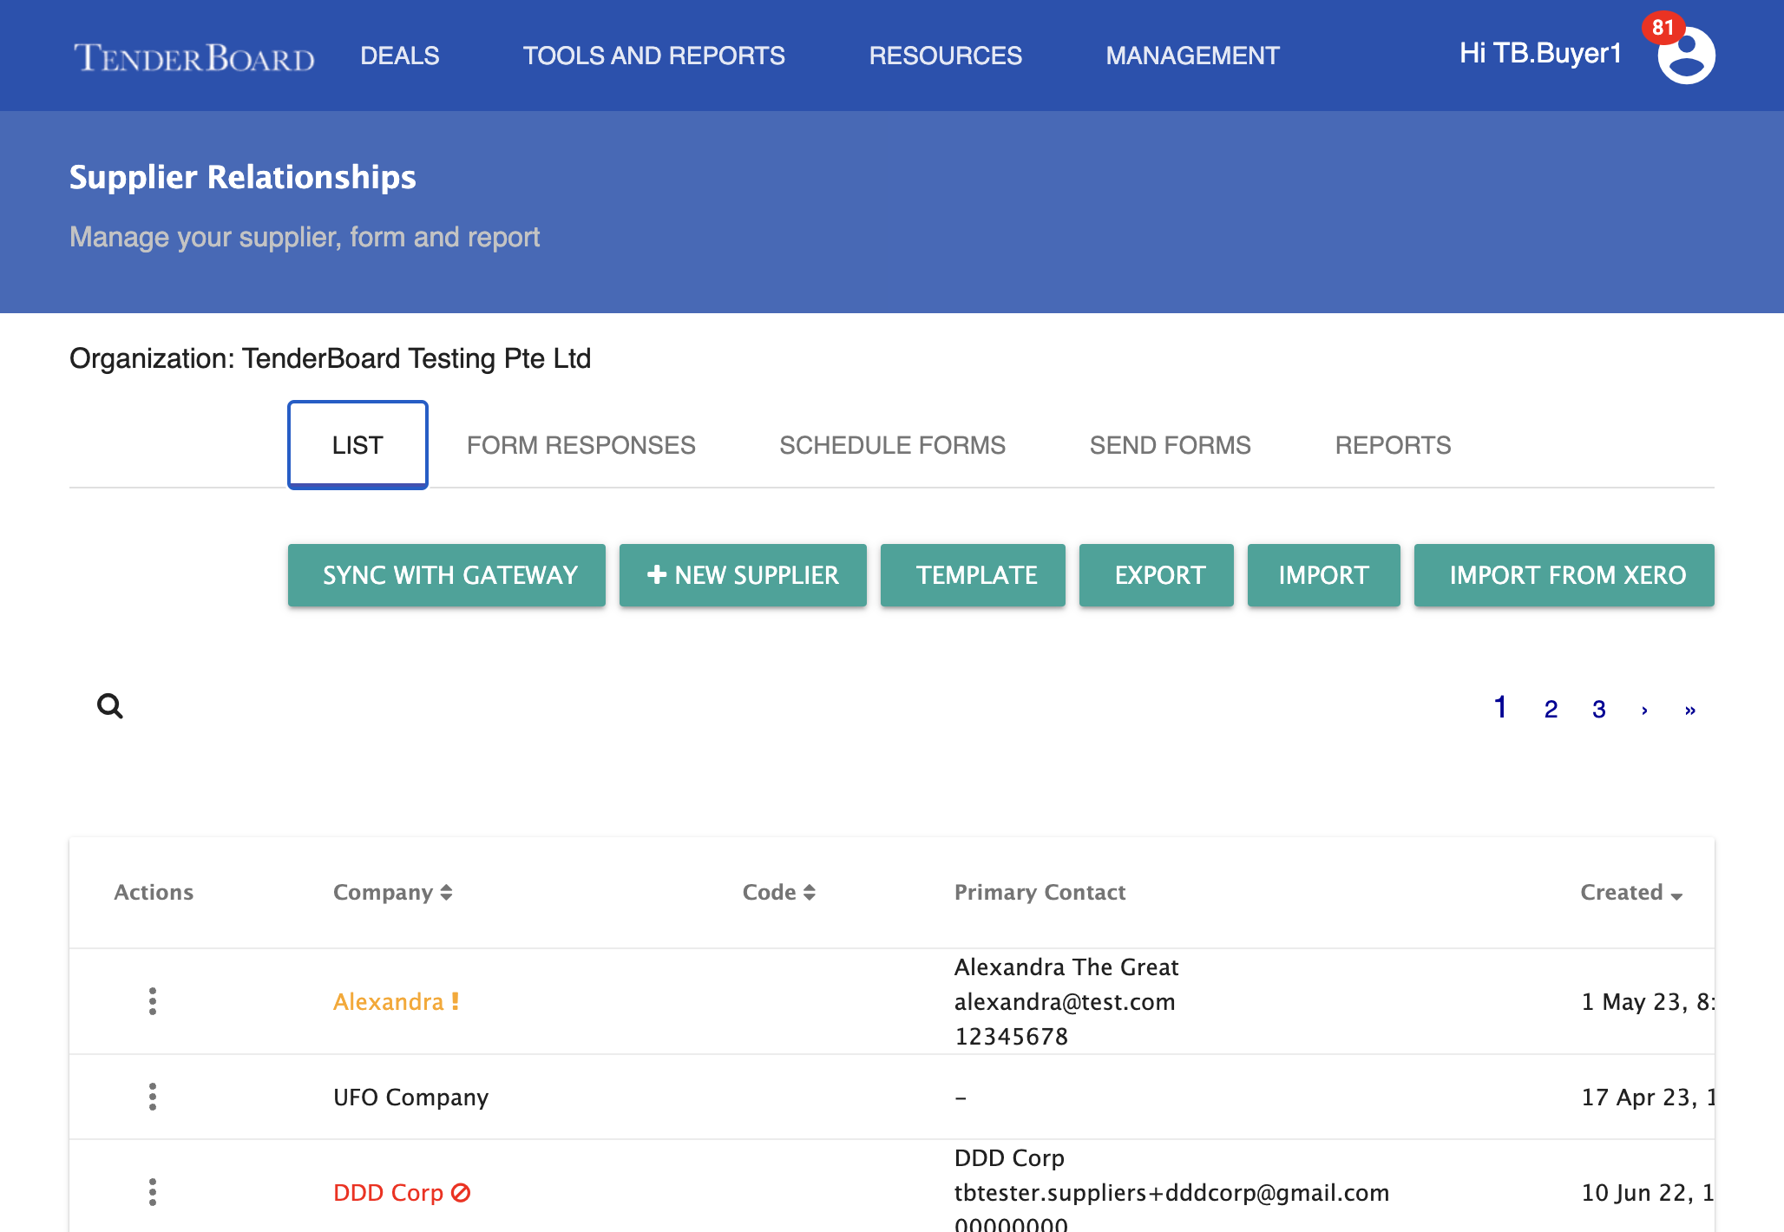The width and height of the screenshot is (1784, 1232).
Task: Click the IMPORT button
Action: pyautogui.click(x=1324, y=575)
